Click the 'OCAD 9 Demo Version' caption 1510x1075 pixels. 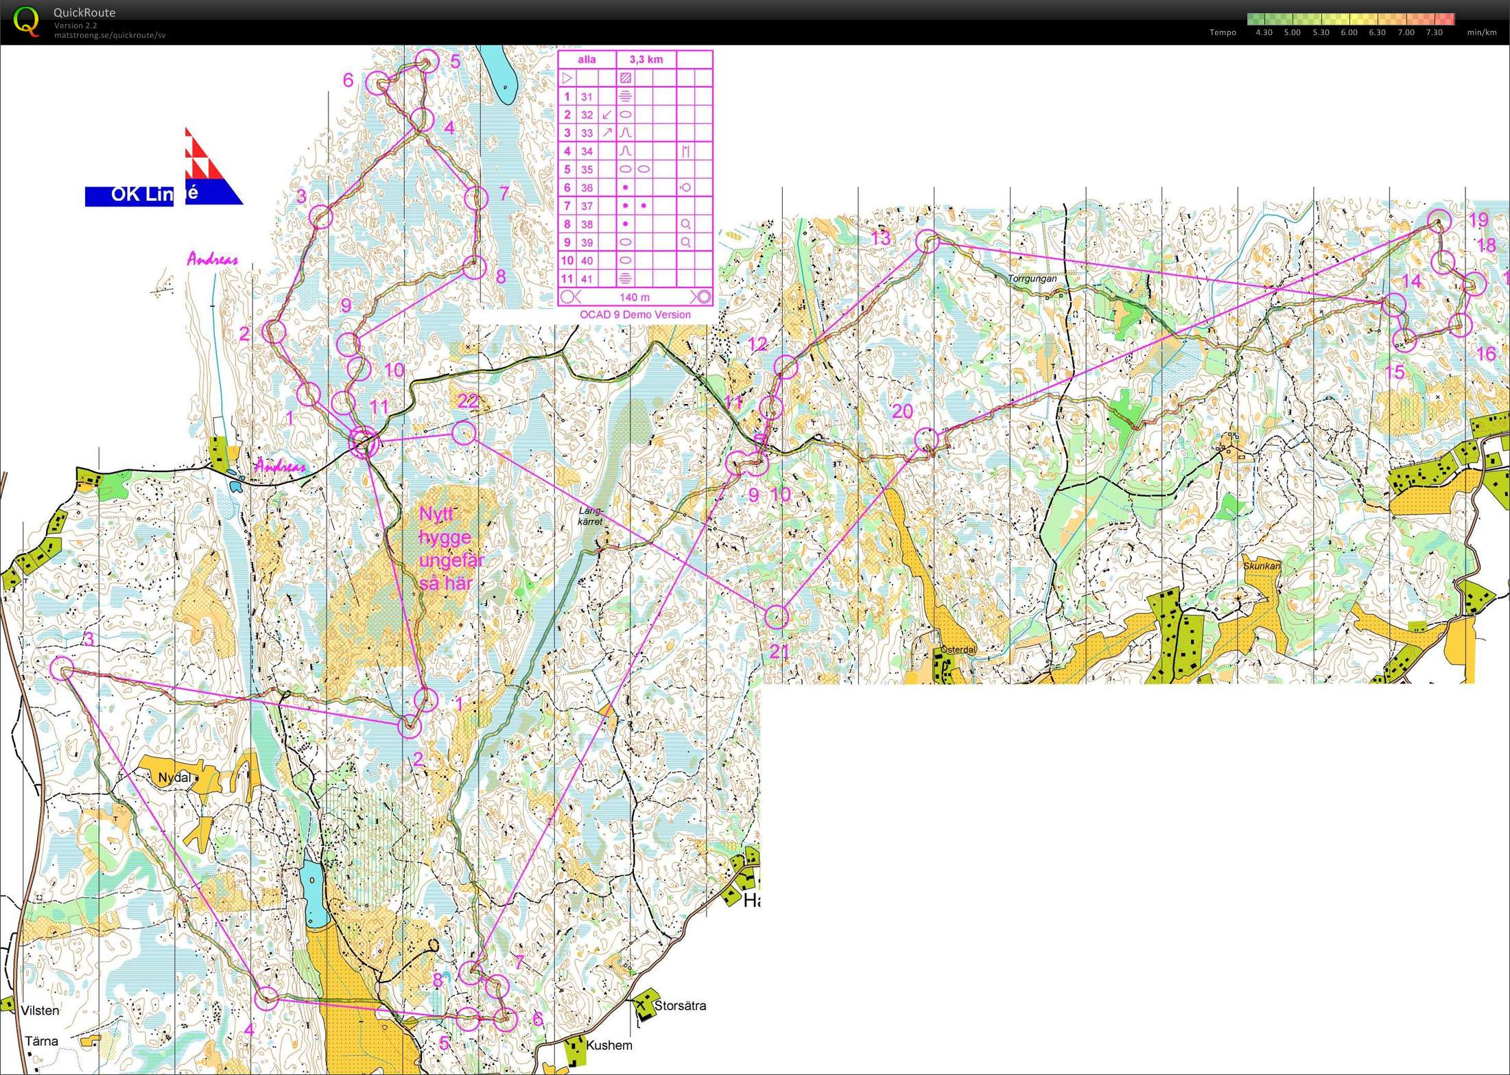[x=635, y=315]
